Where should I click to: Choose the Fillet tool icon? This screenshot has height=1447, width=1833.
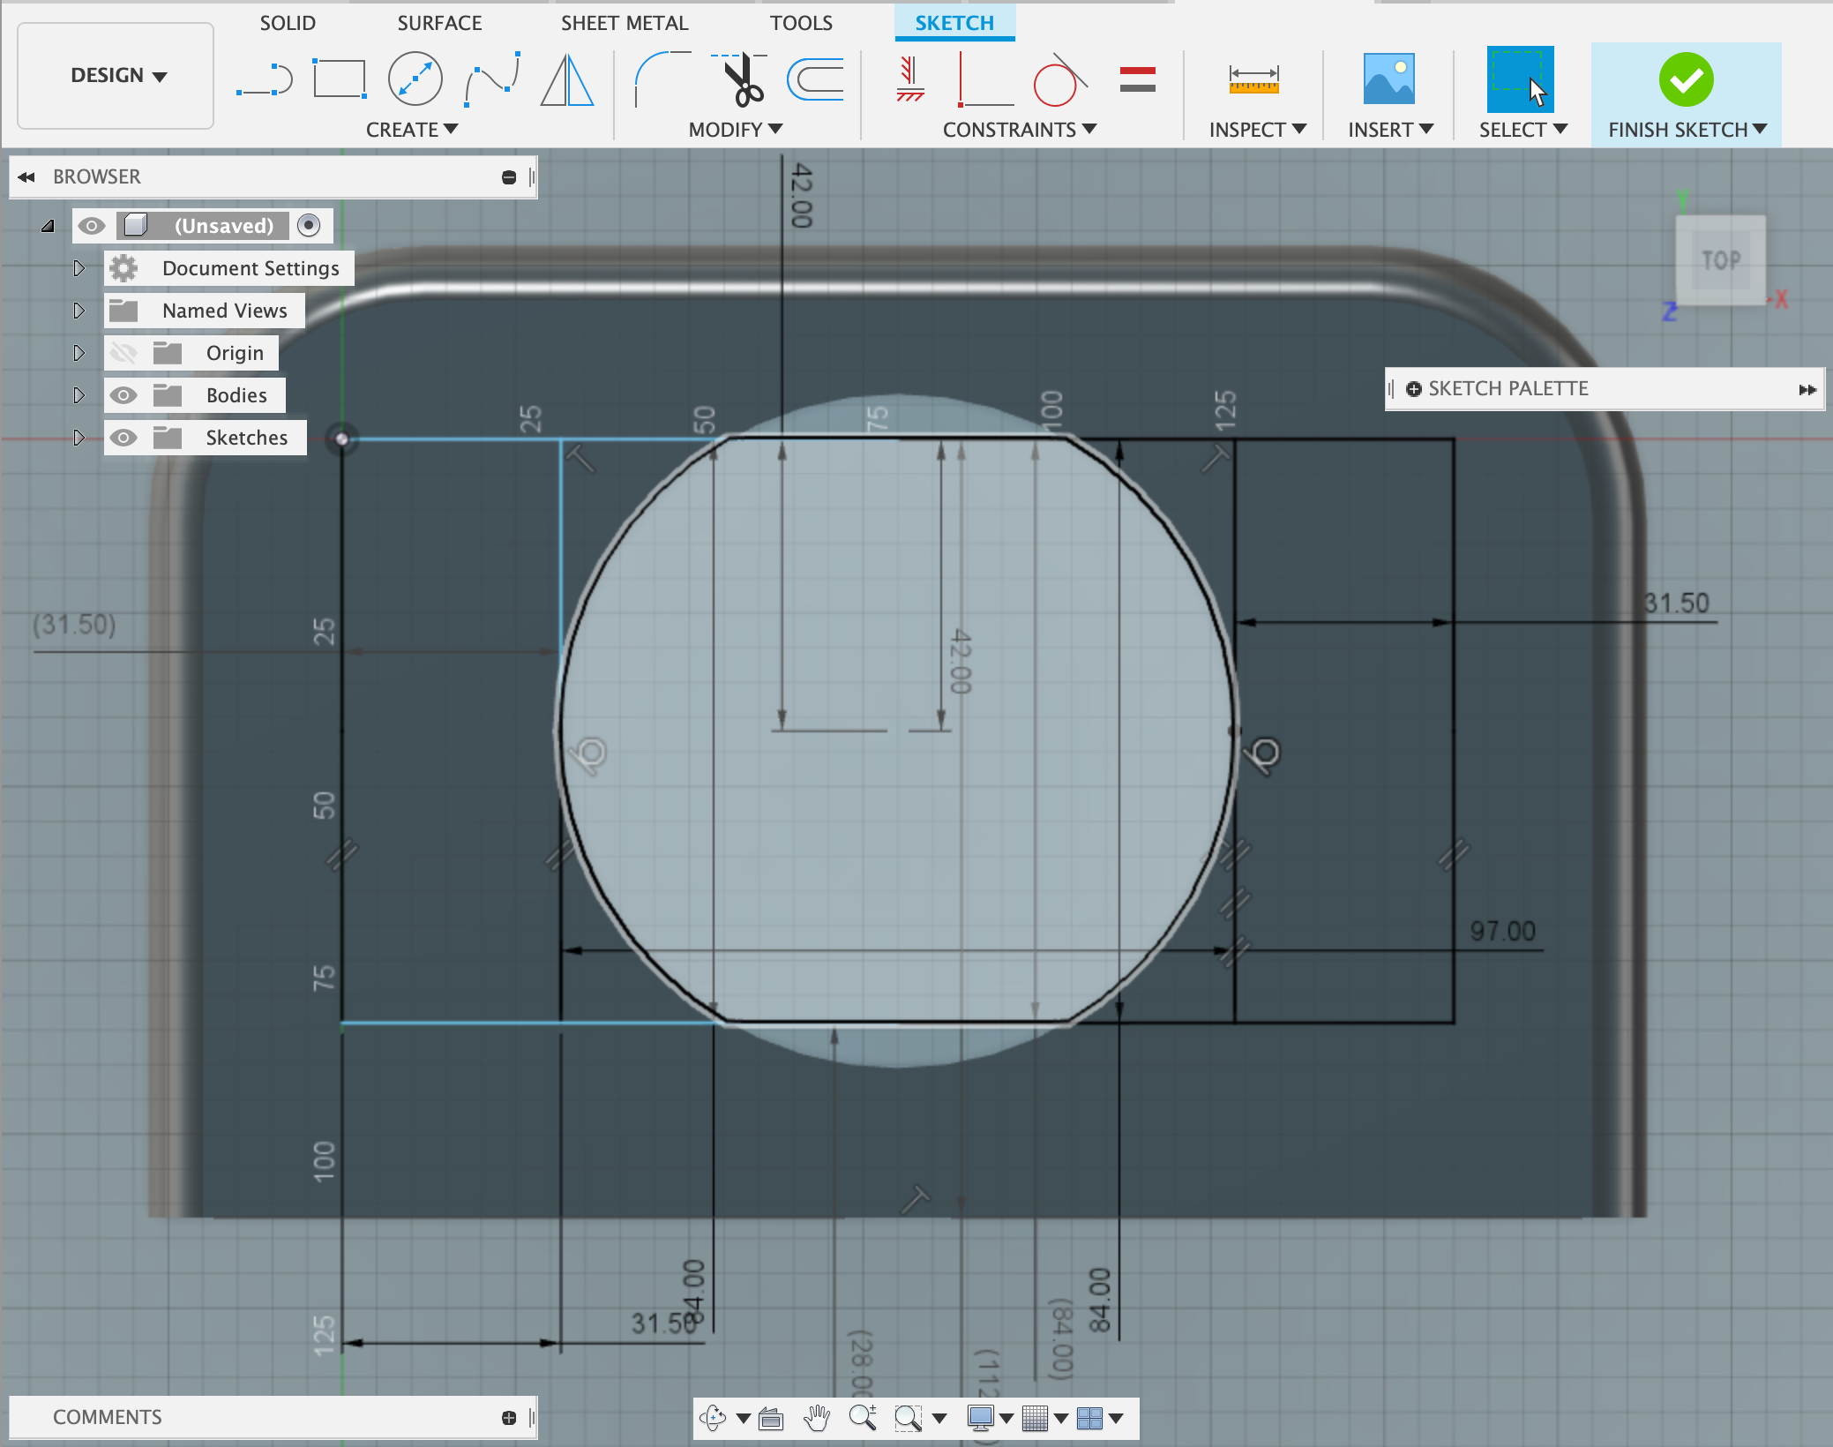point(662,80)
